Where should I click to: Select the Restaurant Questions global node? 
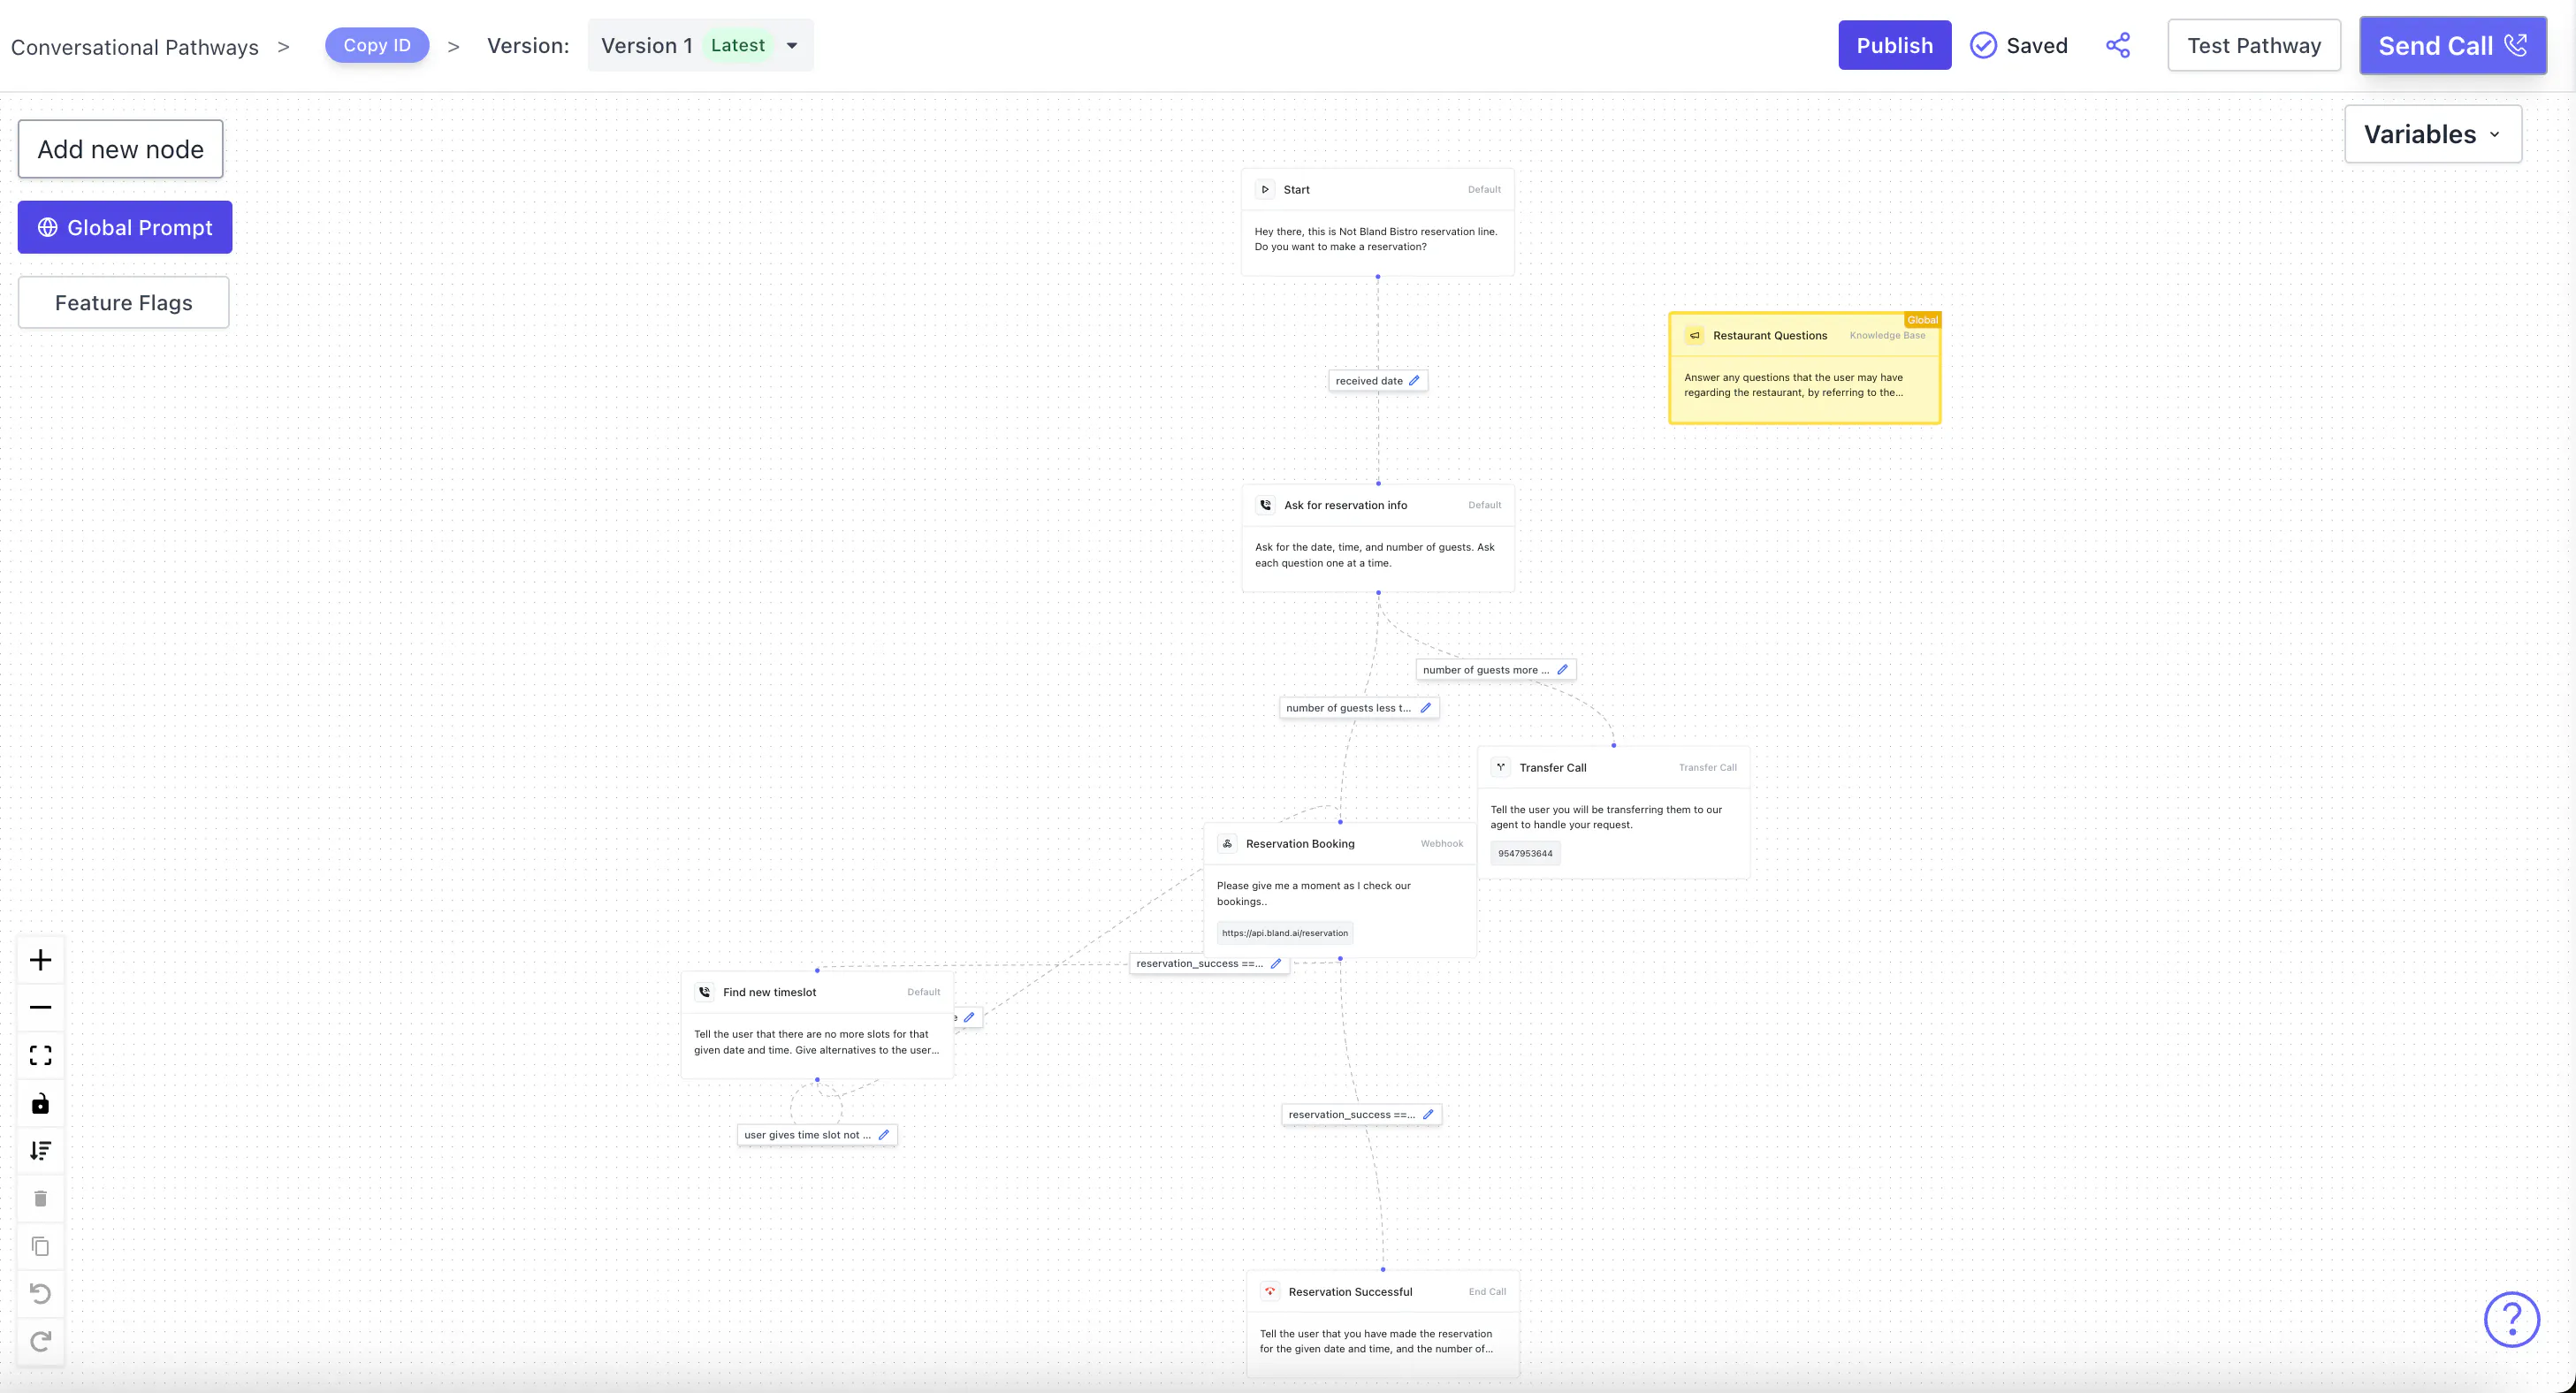[x=1804, y=368]
